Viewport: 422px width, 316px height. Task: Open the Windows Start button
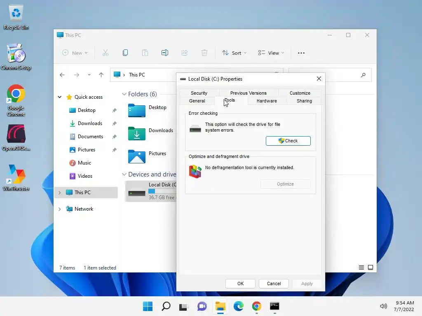click(148, 306)
